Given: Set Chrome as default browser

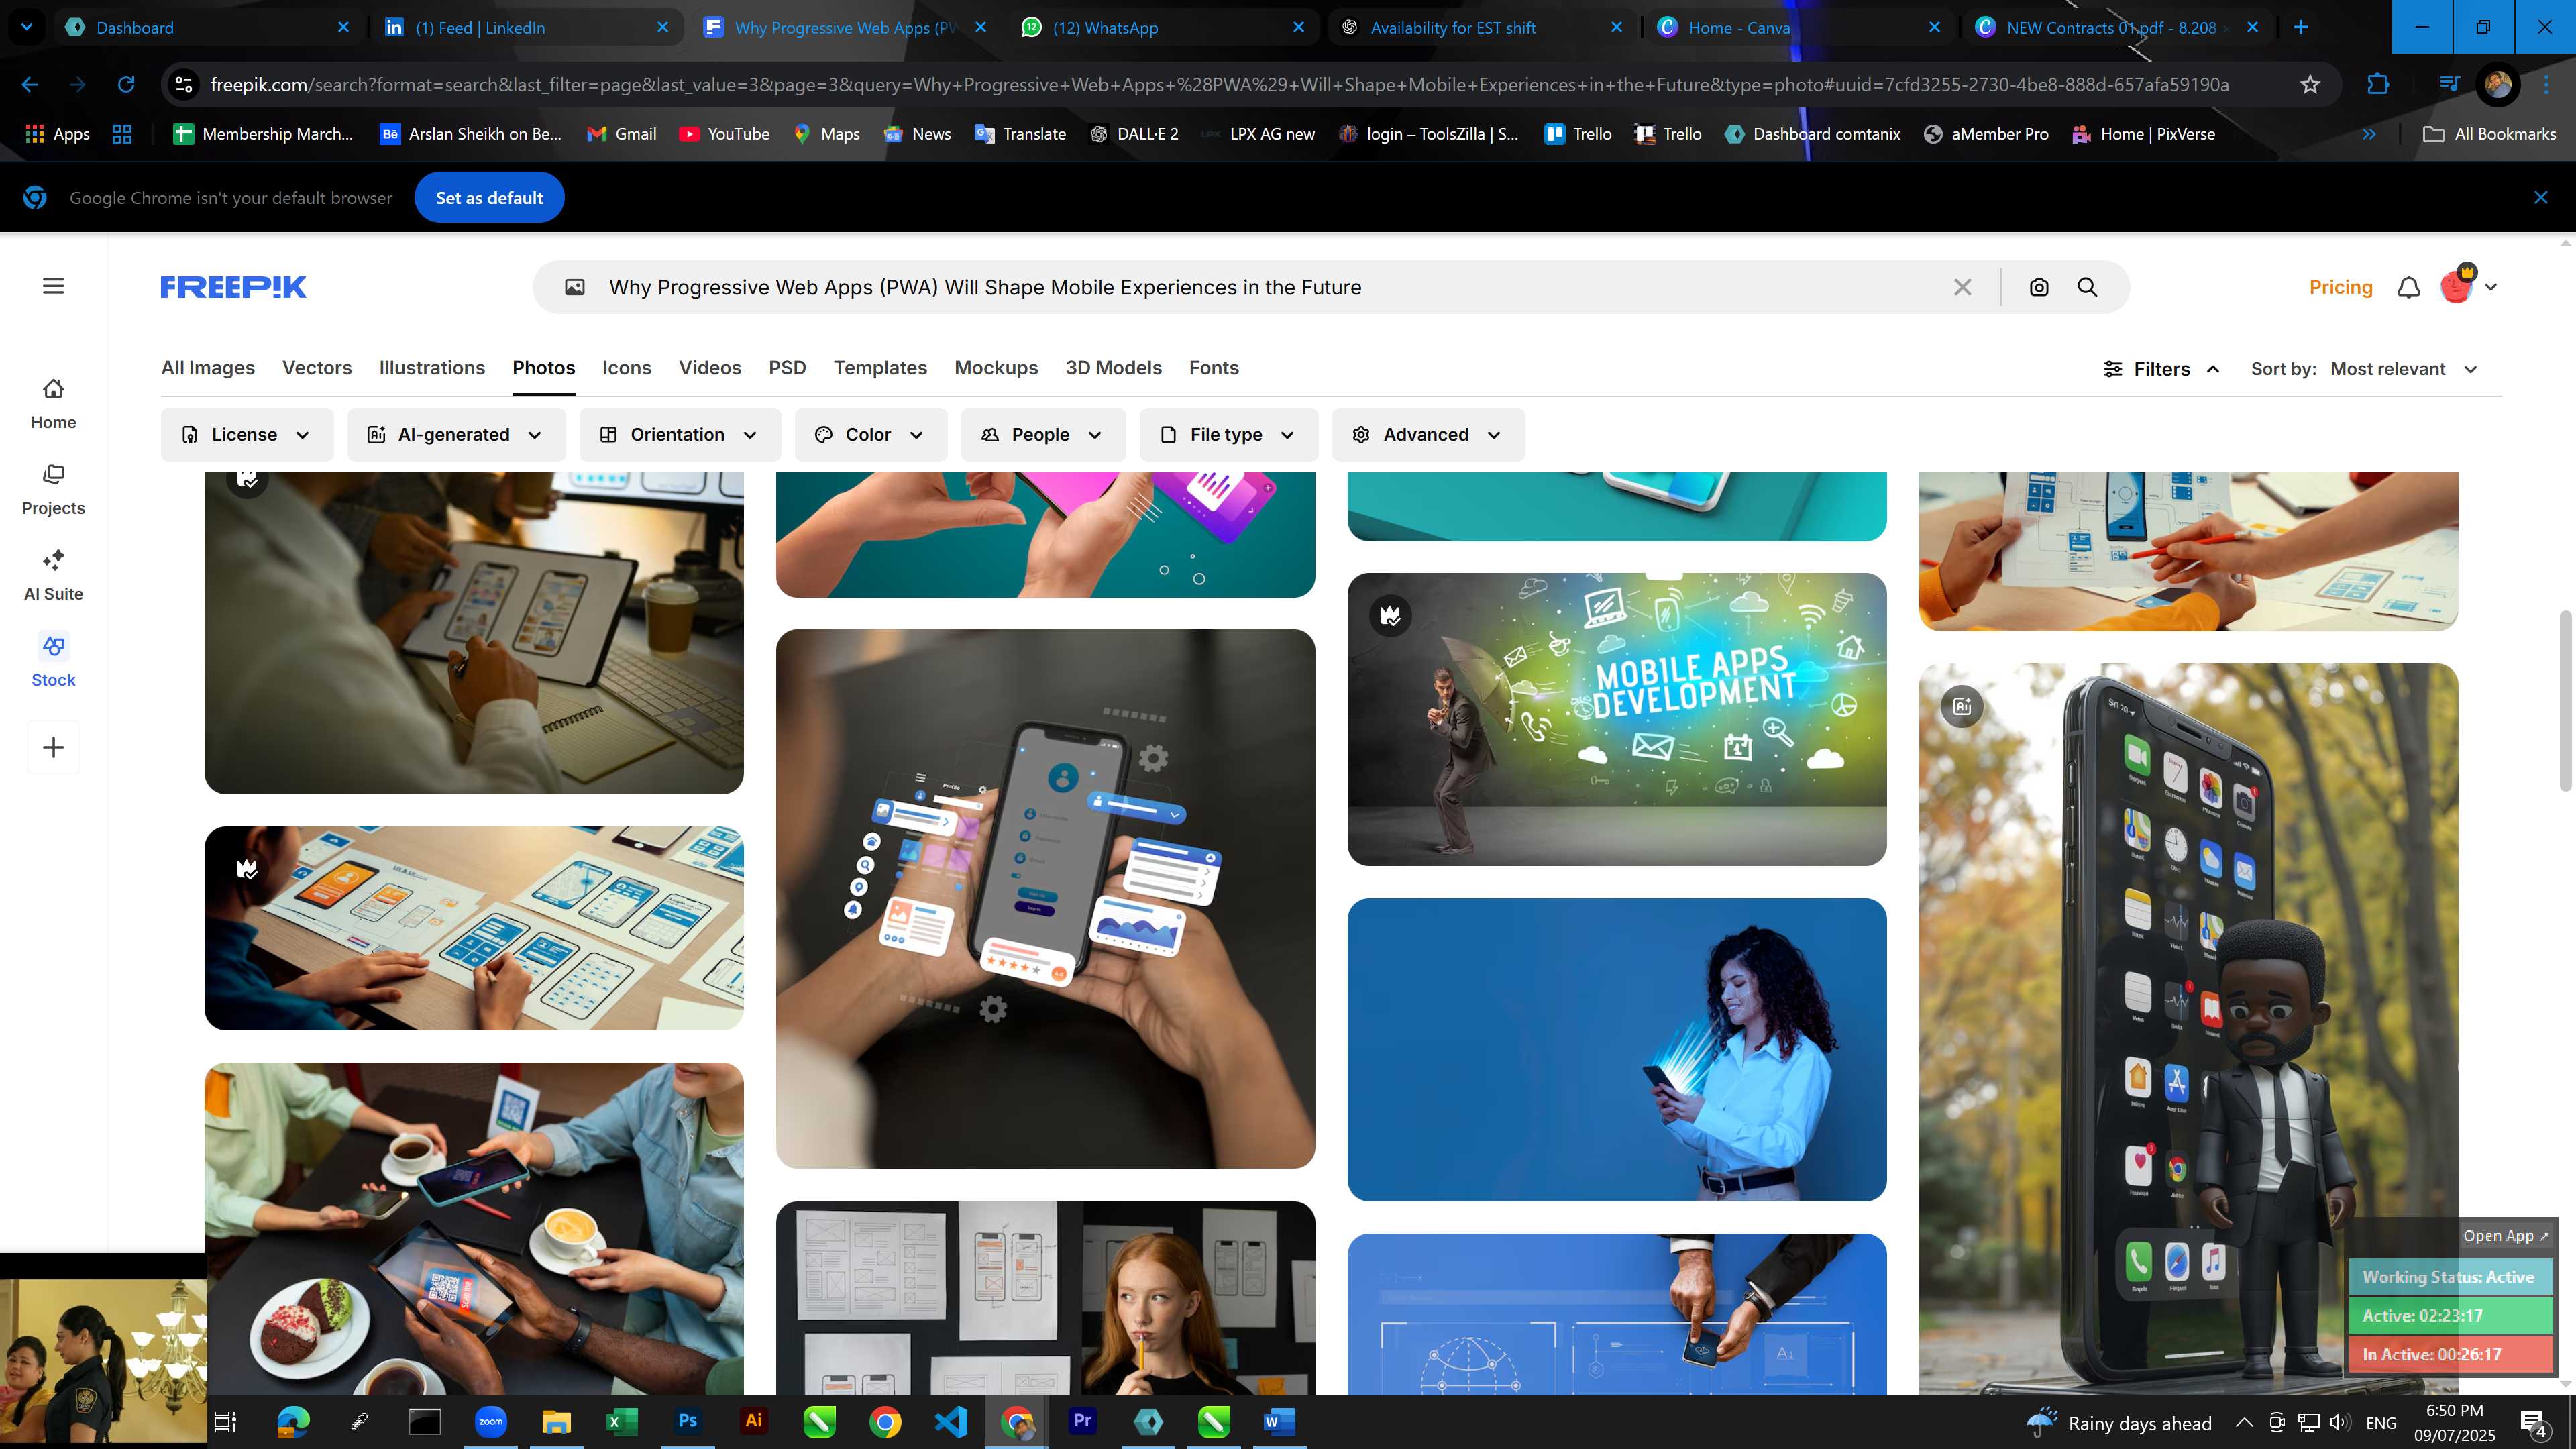Looking at the screenshot, I should [x=489, y=197].
